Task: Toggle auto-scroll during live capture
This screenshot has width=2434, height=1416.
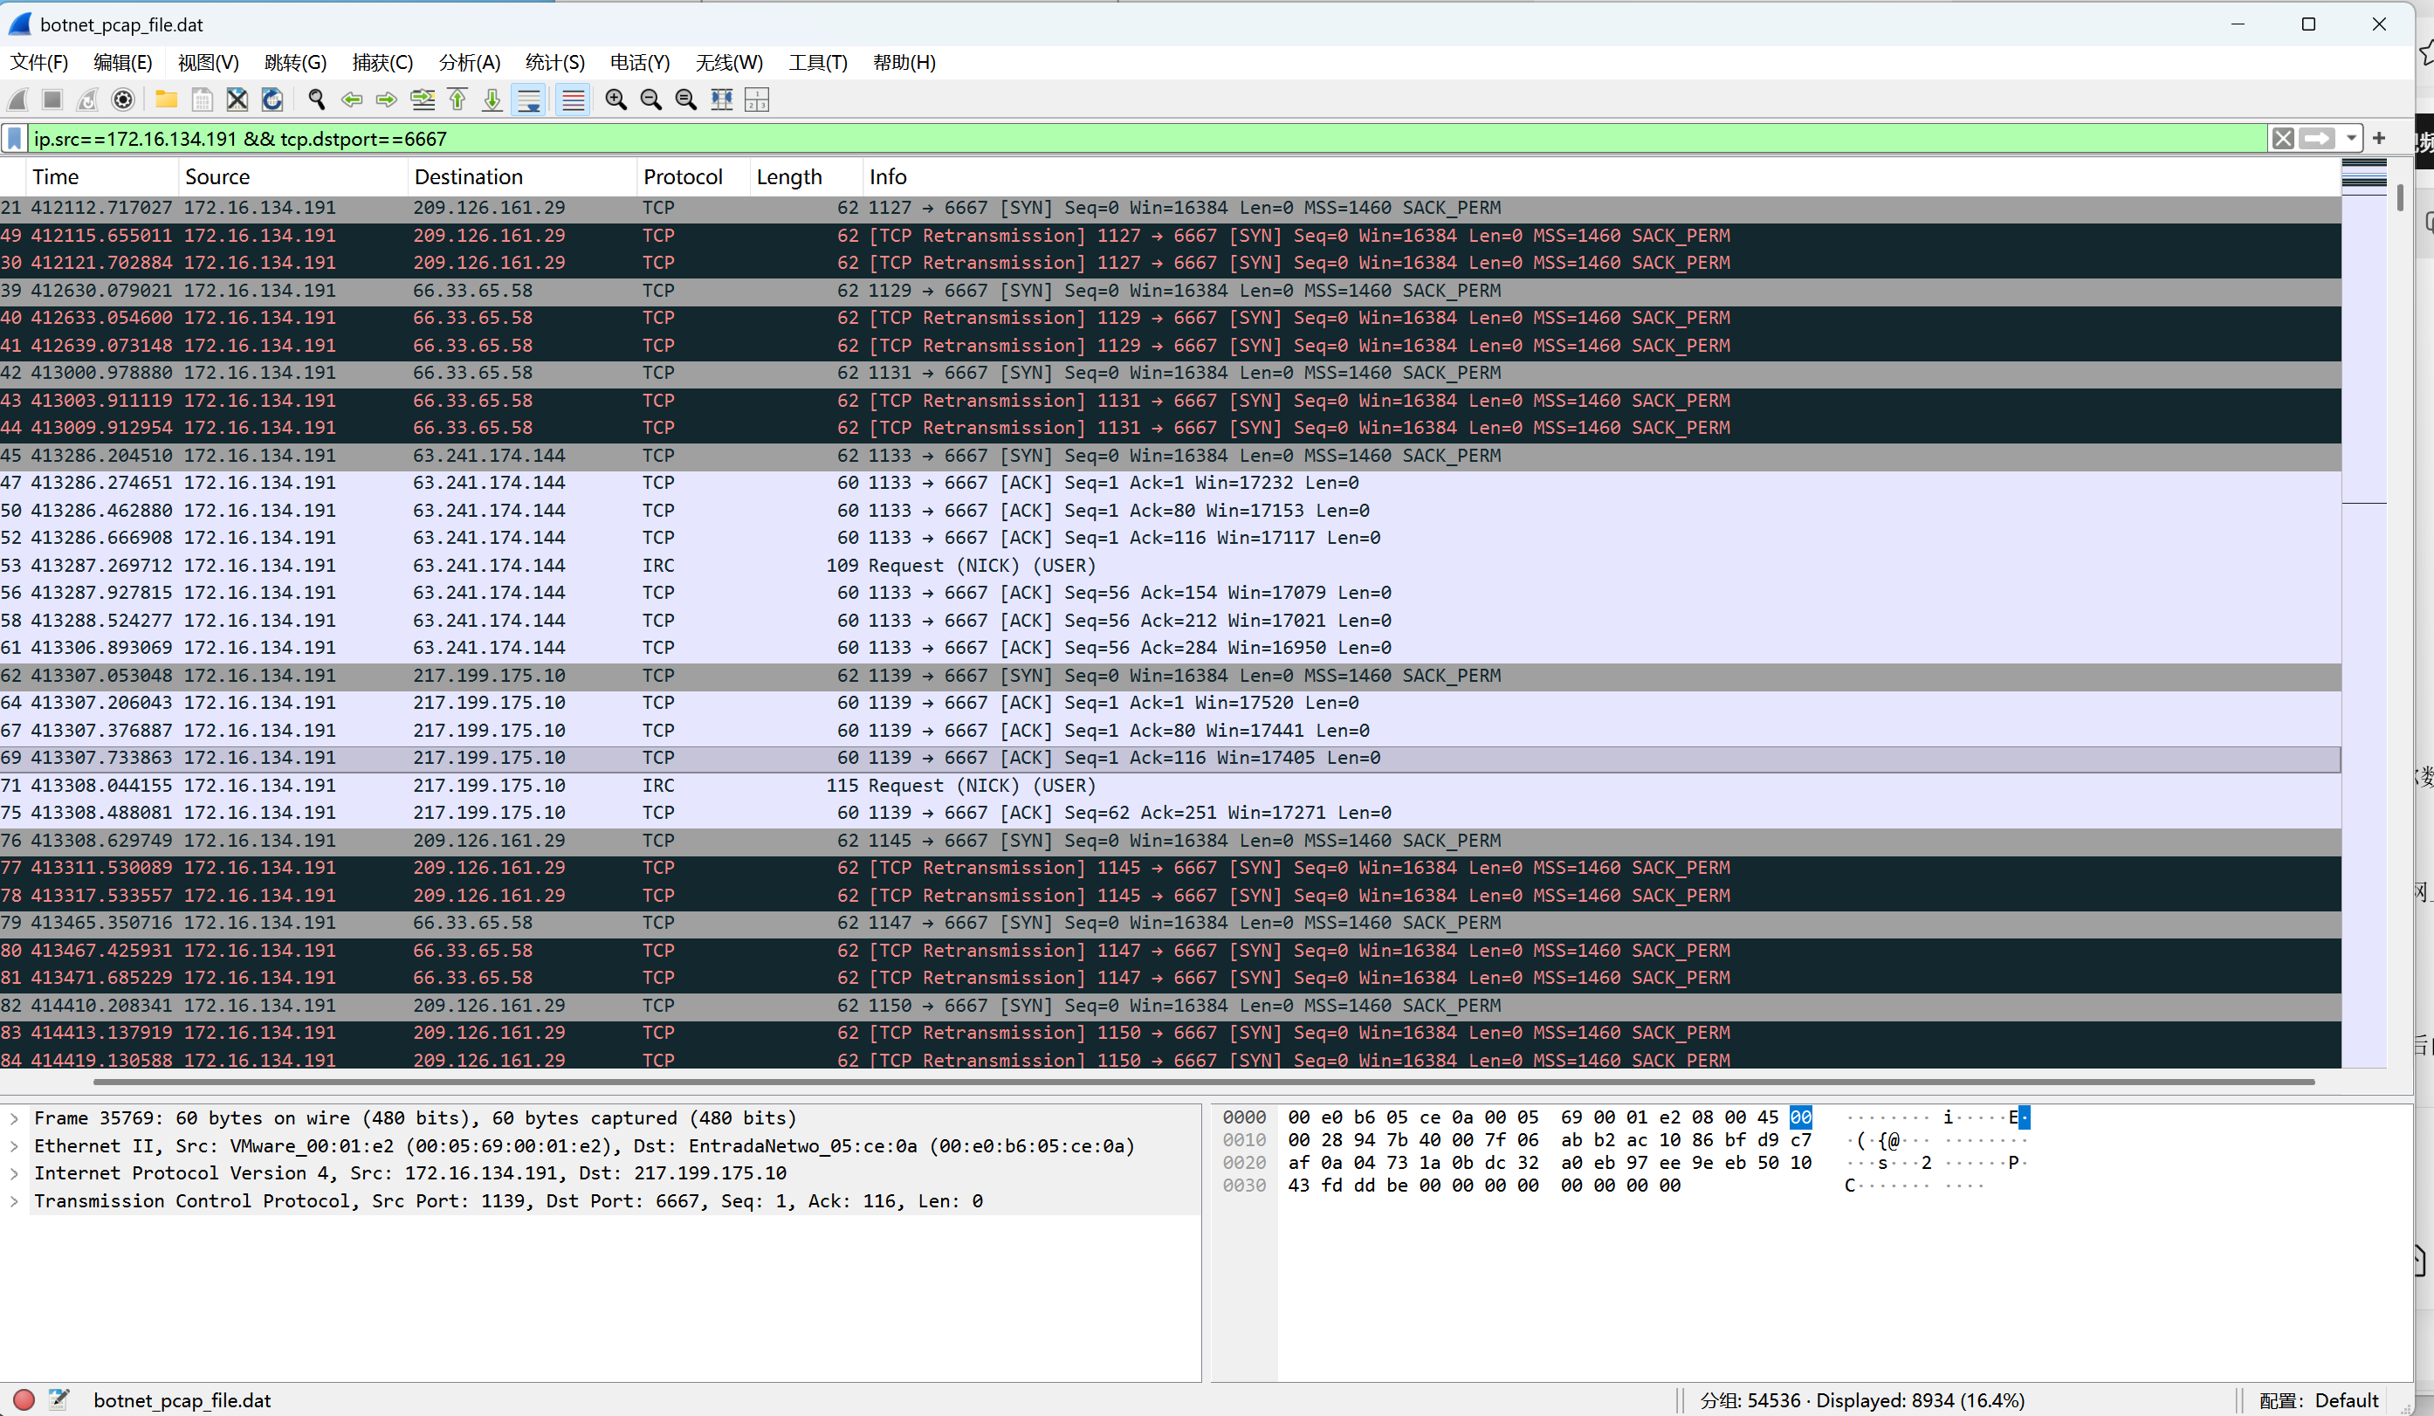Action: click(529, 100)
